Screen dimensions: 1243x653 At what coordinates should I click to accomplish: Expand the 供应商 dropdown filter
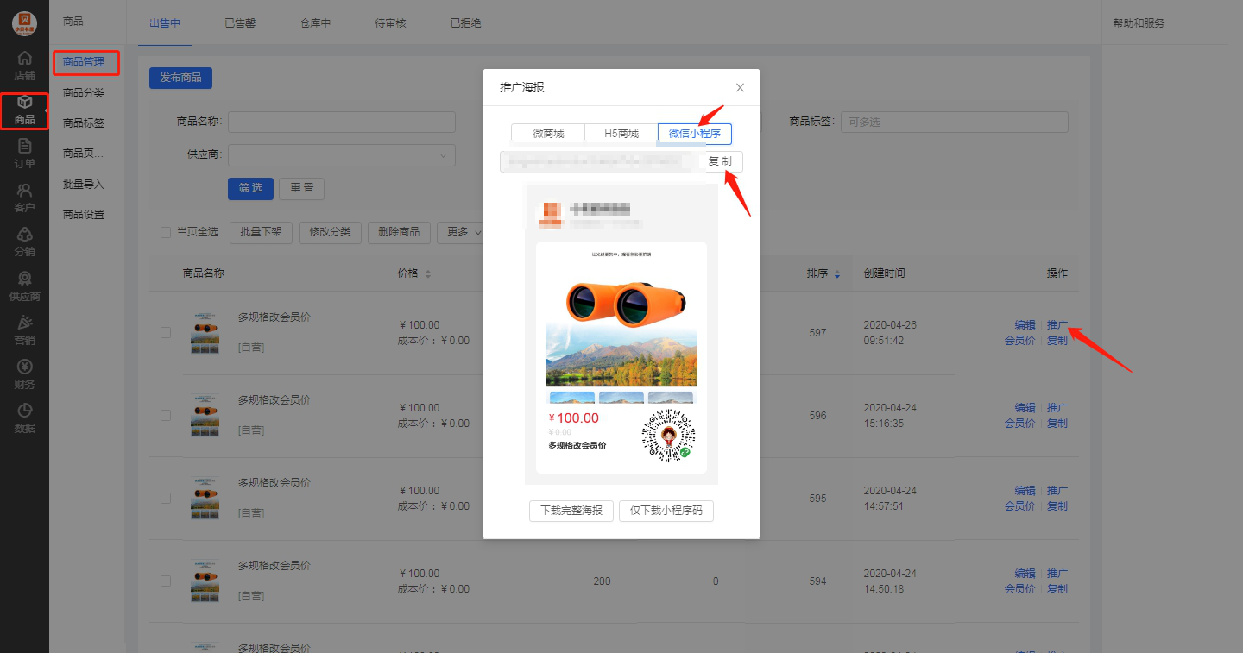point(341,155)
